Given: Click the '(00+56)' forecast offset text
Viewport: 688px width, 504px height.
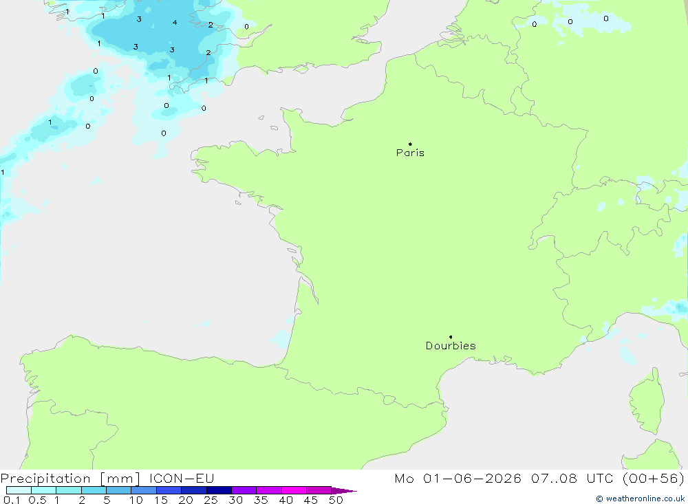Looking at the screenshot, I should click(x=654, y=478).
